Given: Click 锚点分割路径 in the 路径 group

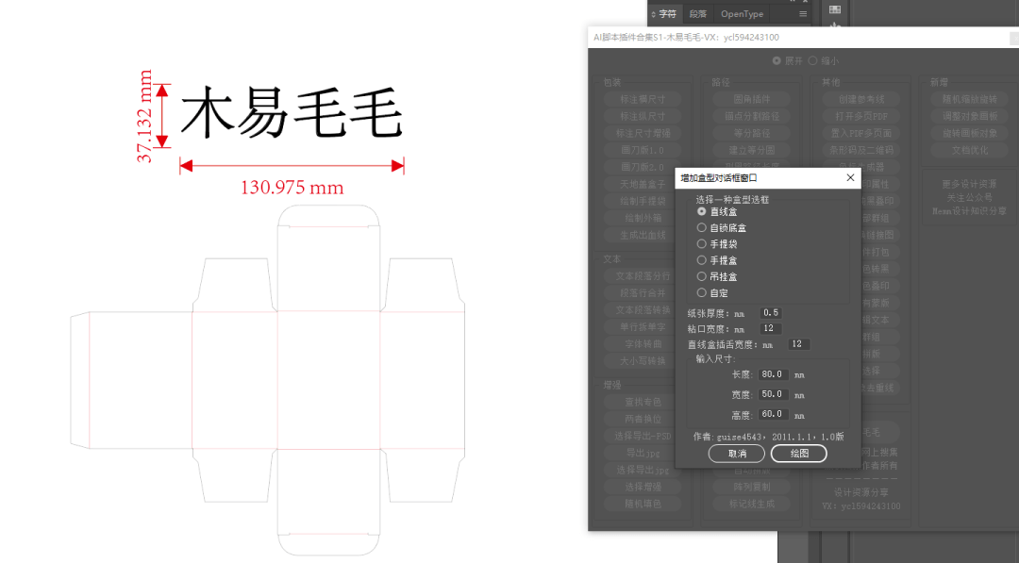Looking at the screenshot, I should (x=751, y=116).
